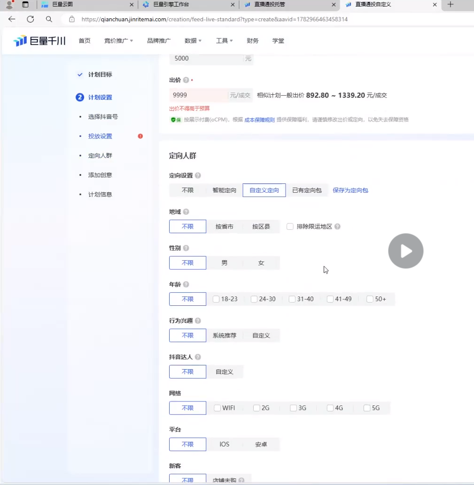Click the browser refresh icon
Image resolution: width=474 pixels, height=485 pixels.
coord(31,19)
